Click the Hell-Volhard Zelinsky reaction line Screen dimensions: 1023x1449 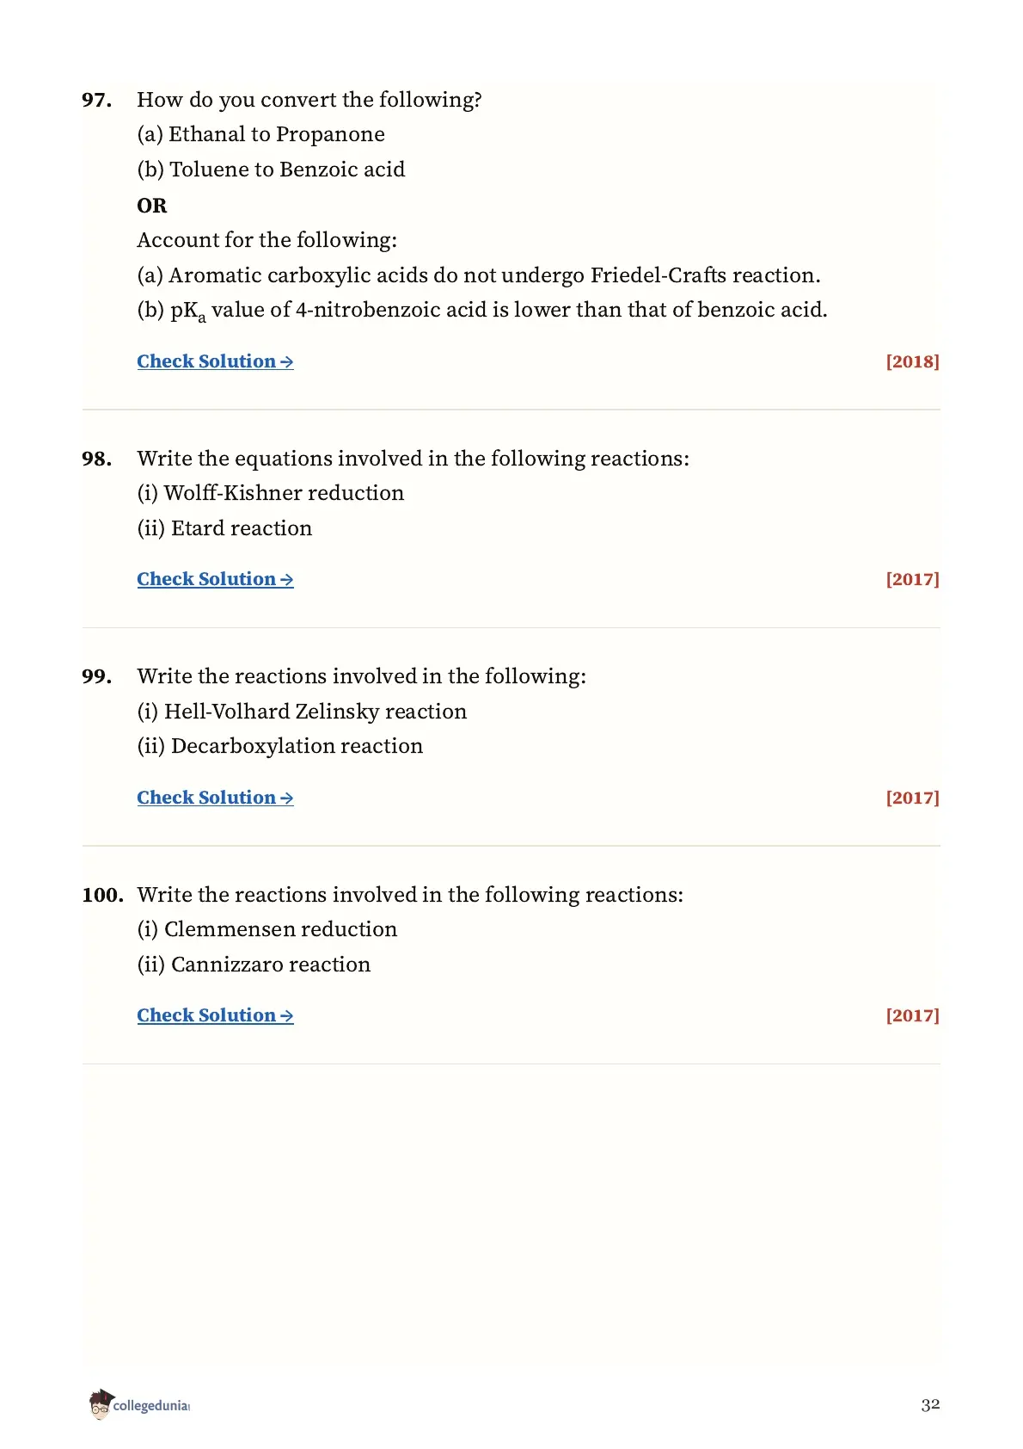coord(302,712)
